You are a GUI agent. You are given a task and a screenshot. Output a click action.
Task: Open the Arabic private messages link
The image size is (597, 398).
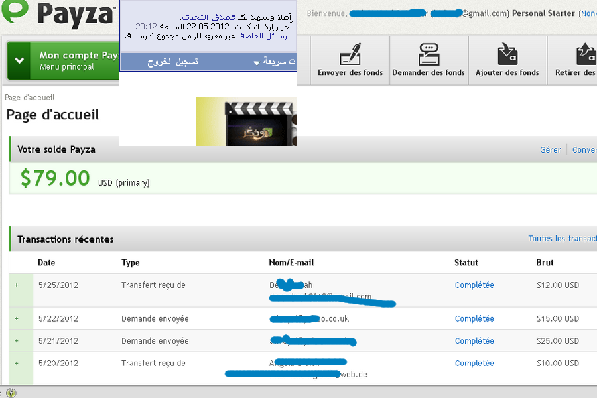[x=266, y=36]
